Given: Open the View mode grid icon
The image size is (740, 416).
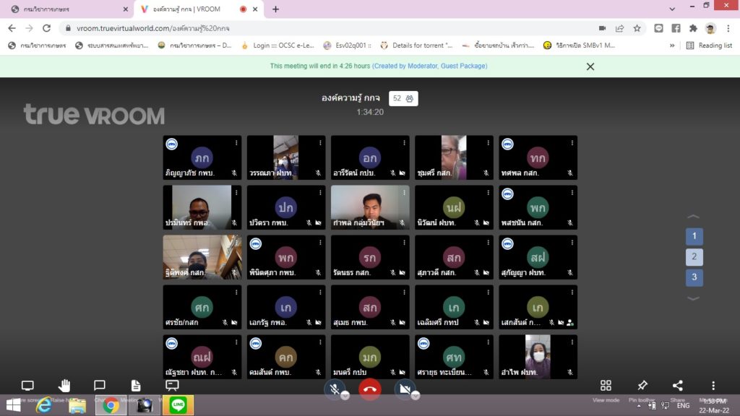Looking at the screenshot, I should click(x=606, y=386).
